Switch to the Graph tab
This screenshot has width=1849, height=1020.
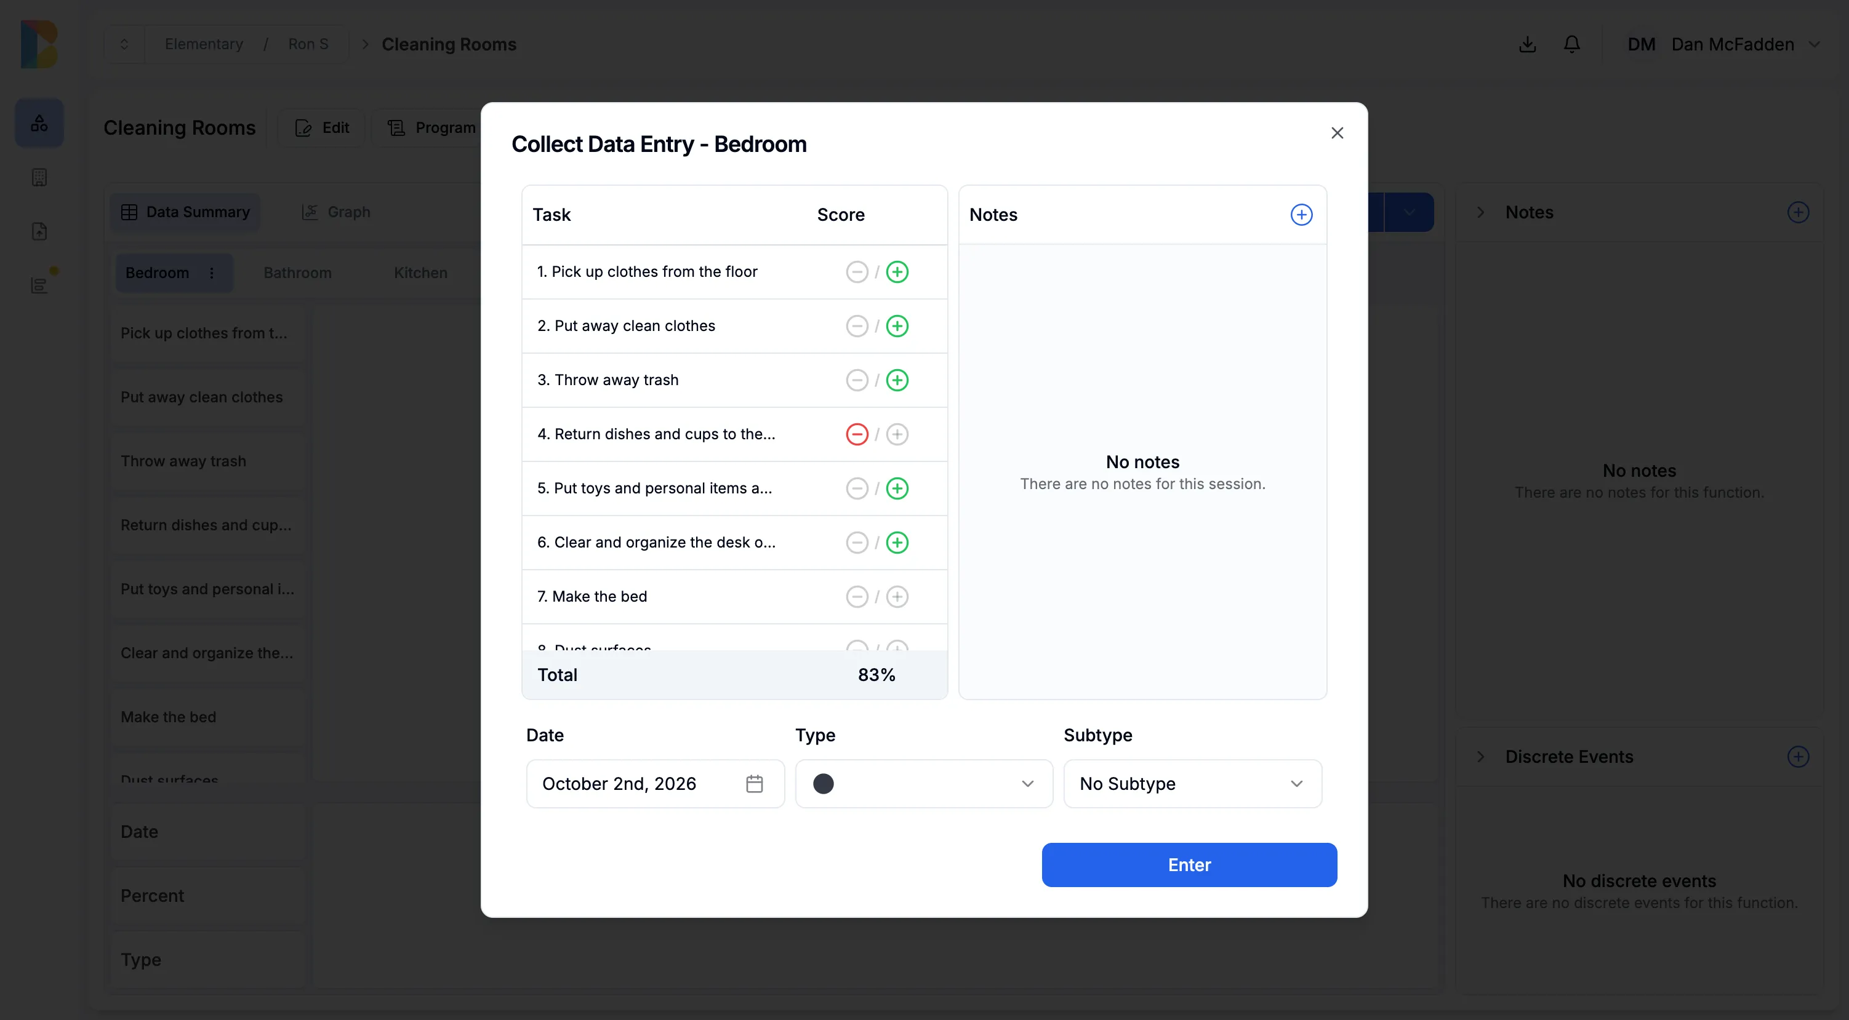click(x=335, y=212)
